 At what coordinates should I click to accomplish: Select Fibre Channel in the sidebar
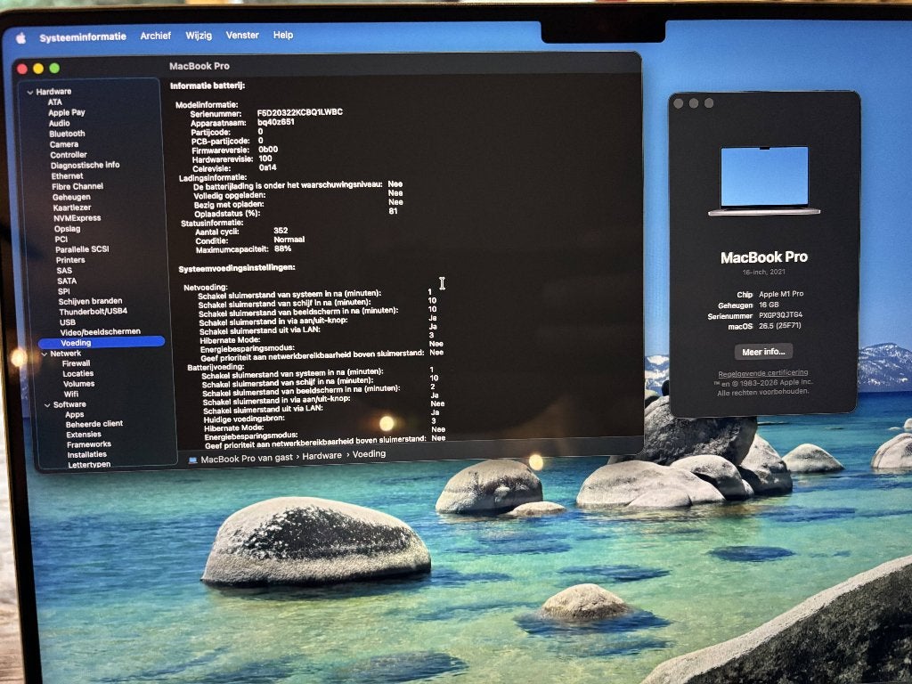click(x=77, y=186)
